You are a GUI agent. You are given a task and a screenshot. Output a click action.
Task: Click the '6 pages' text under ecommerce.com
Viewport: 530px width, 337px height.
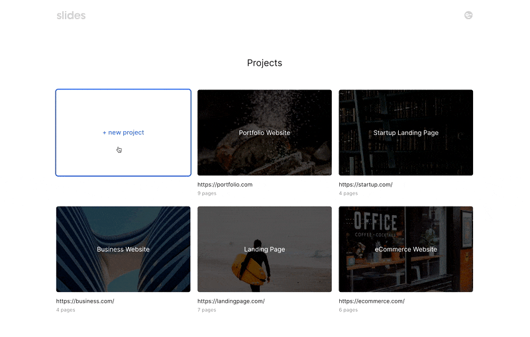click(348, 310)
